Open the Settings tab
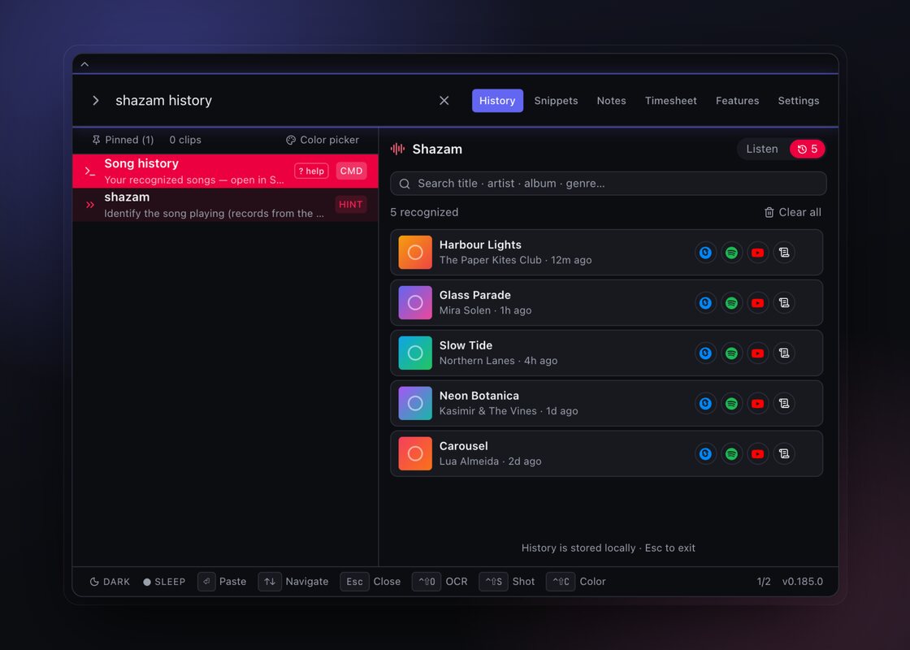Image resolution: width=910 pixels, height=650 pixels. point(799,101)
